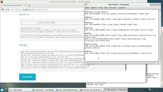Open a new Firefox tab

(29, 5)
